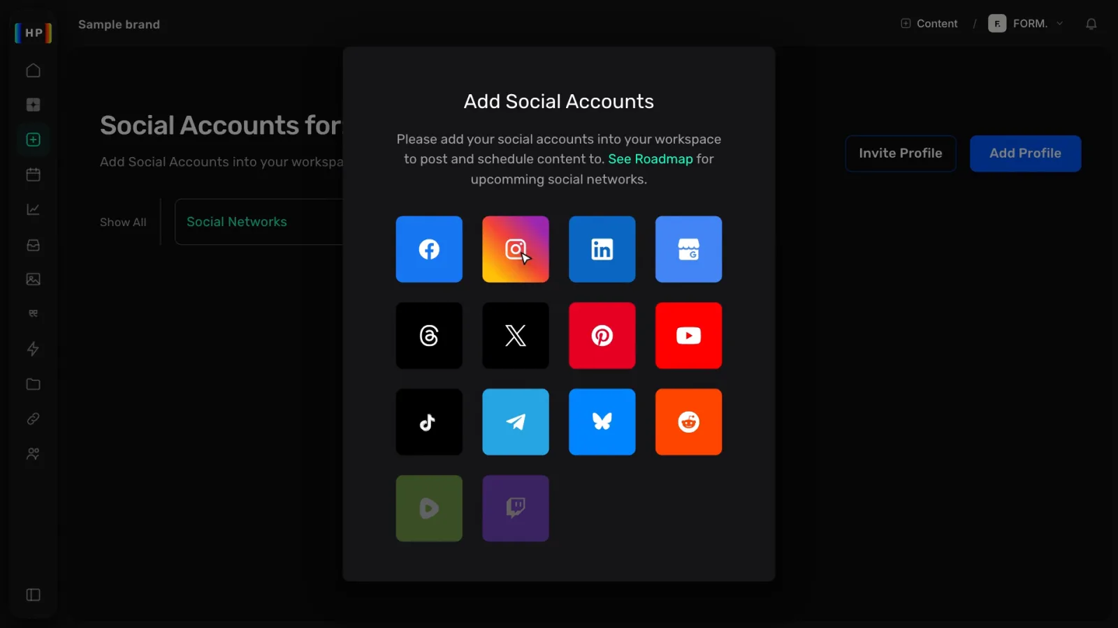Click the lightning bolt sidebar icon
Viewport: 1118px width, 628px height.
coord(33,349)
